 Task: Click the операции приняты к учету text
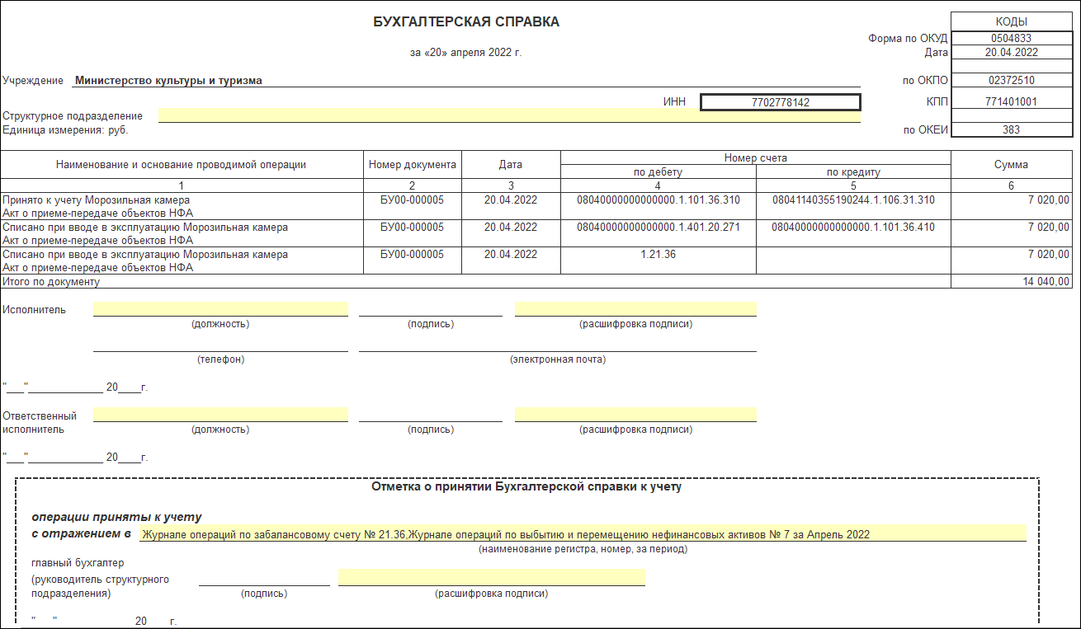(x=116, y=518)
